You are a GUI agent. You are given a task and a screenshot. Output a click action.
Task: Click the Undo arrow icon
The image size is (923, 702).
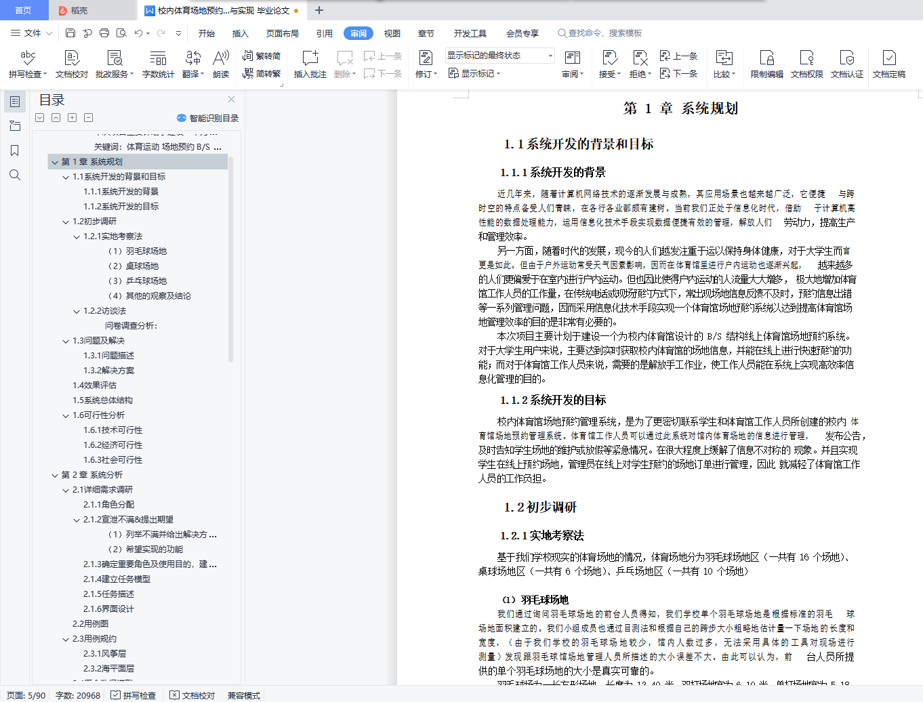tap(138, 33)
